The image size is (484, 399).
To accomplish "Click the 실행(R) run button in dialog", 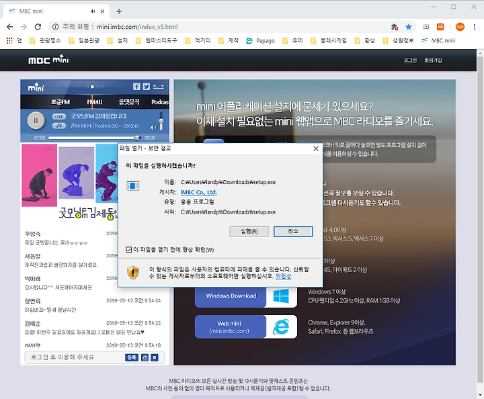I will 249,232.
